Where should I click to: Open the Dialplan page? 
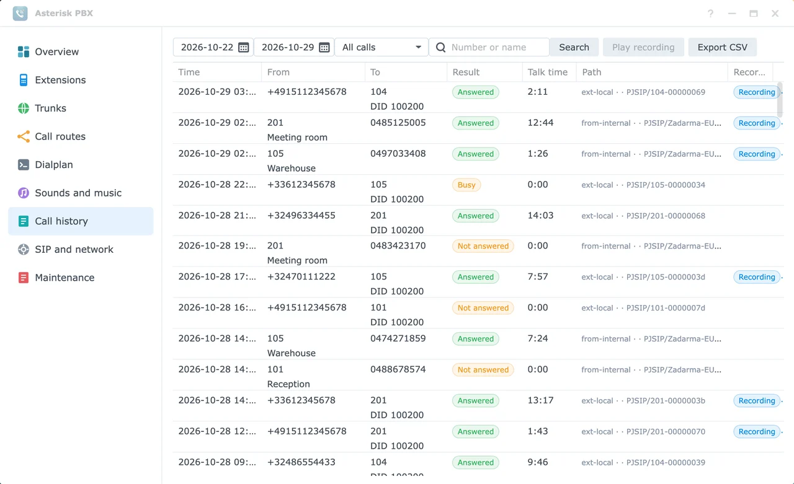[81, 165]
